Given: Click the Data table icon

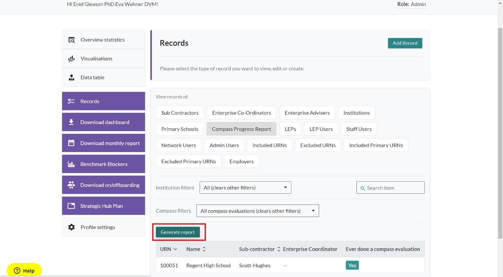Looking at the screenshot, I should coord(72,78).
